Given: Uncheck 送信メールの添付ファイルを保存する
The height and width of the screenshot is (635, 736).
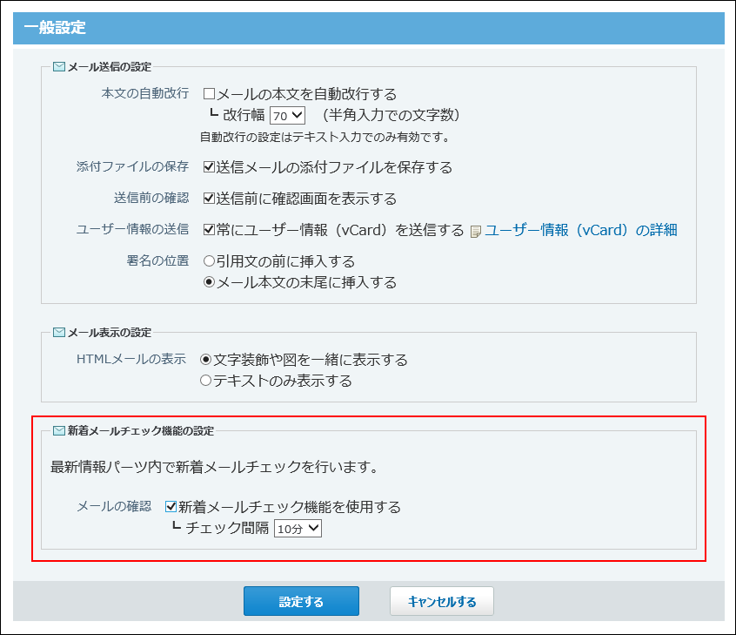Looking at the screenshot, I should (x=209, y=167).
